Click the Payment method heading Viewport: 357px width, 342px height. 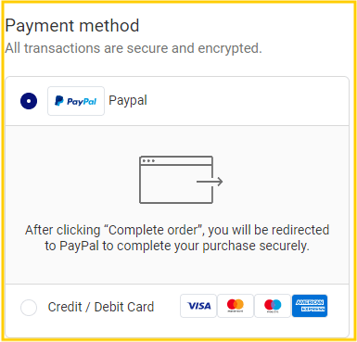tap(72, 26)
